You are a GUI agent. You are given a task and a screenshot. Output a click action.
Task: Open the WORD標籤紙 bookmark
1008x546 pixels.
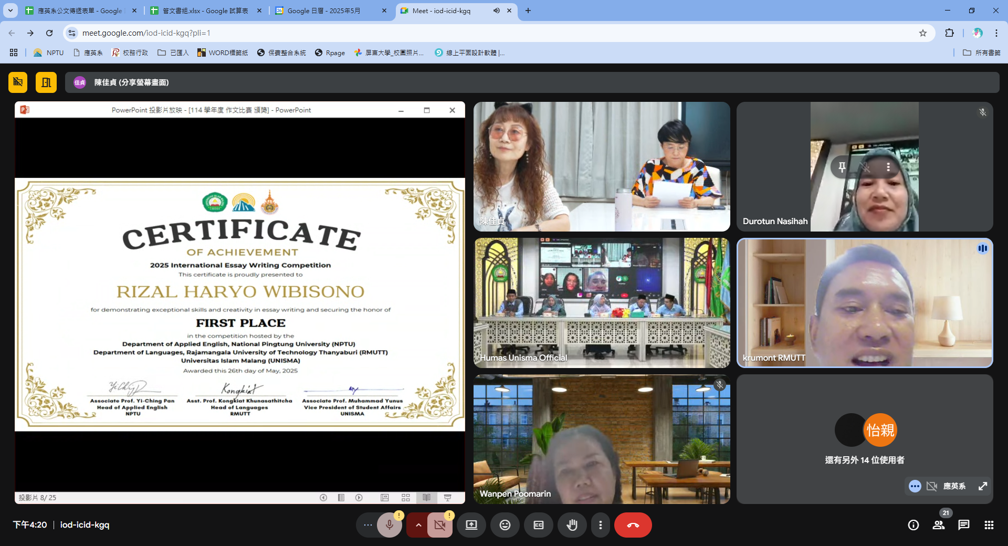pos(223,52)
